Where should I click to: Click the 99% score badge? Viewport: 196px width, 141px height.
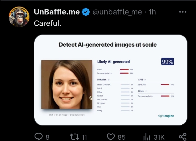click(x=167, y=62)
